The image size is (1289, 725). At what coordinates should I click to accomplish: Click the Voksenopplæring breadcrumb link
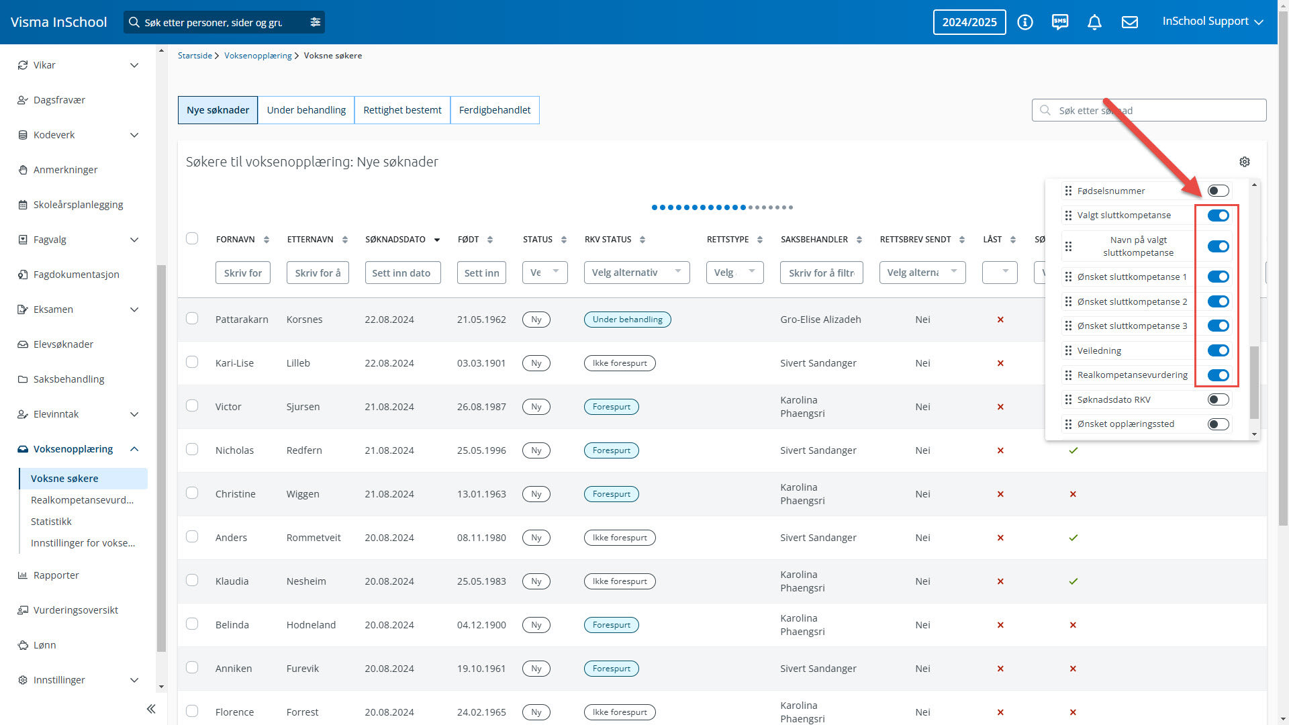[258, 56]
